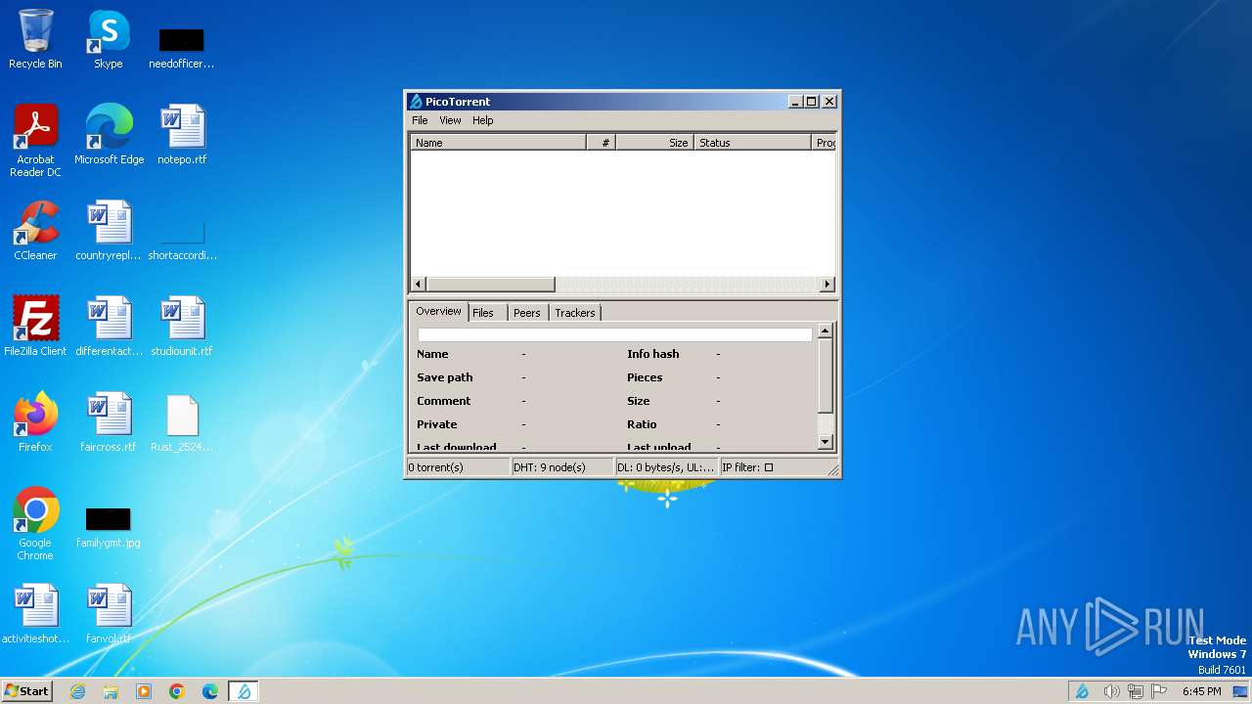This screenshot has width=1252, height=704.
Task: Click the 'Info hash' label
Action: (652, 354)
